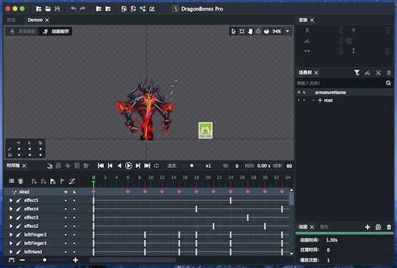This screenshot has height=268, width=397.
Task: Toggle the selectable cursor on the dead row
Action: point(74,192)
